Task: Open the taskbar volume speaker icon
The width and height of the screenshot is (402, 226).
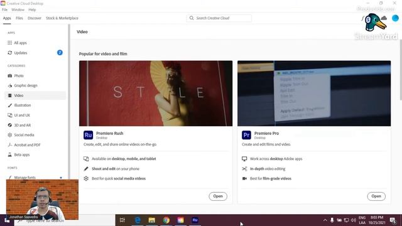Action: click(354, 220)
